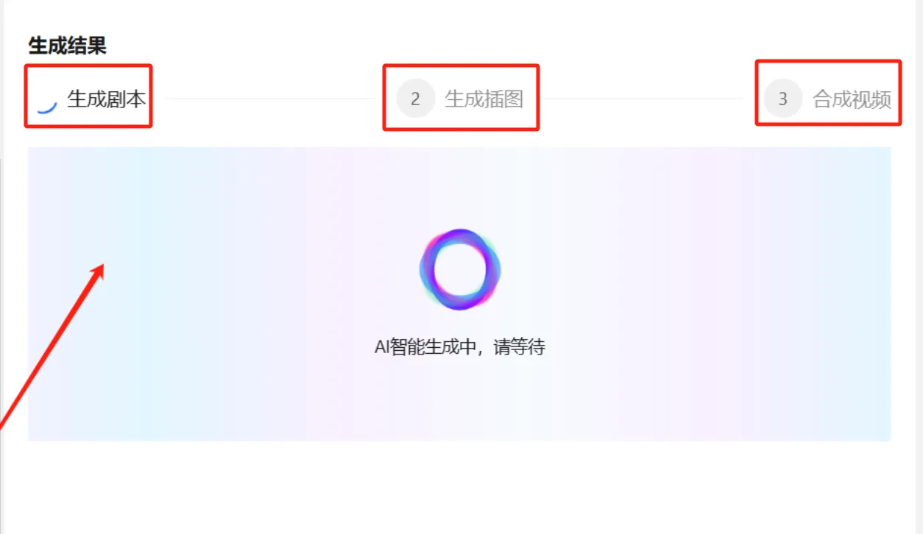The image size is (923, 534).
Task: Click the step 2 number circle
Action: 415,99
